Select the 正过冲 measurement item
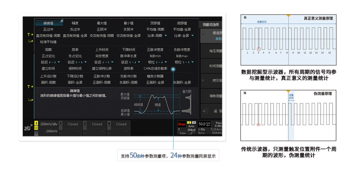Screen dimensions: 349x178 point(48,29)
